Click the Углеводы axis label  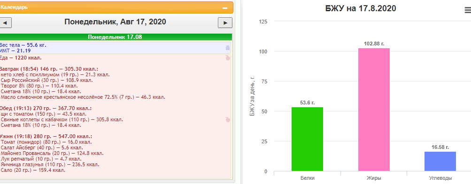pos(440,178)
